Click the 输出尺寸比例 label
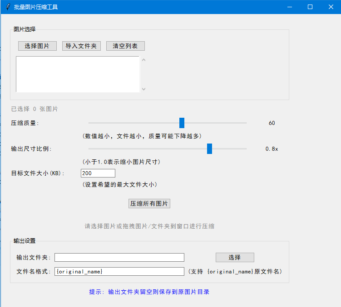The image size is (341, 307). pyautogui.click(x=31, y=149)
